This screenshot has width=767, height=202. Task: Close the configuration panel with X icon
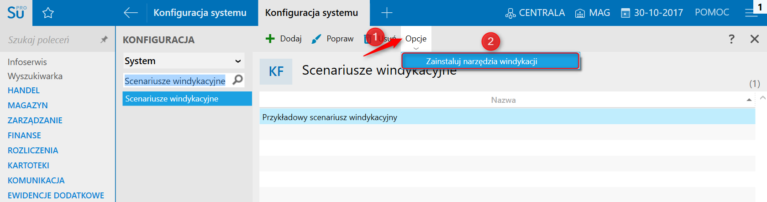[x=755, y=39]
